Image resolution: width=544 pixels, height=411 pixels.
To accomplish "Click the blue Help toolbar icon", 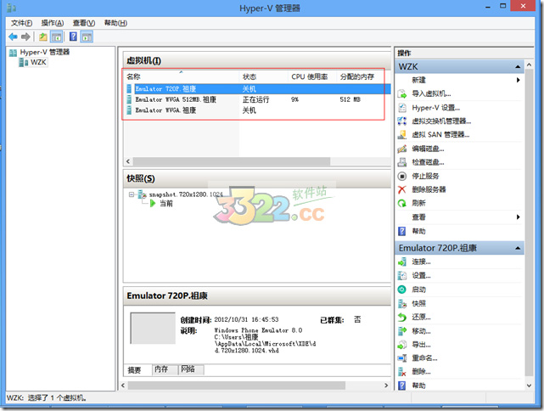I will pos(73,37).
